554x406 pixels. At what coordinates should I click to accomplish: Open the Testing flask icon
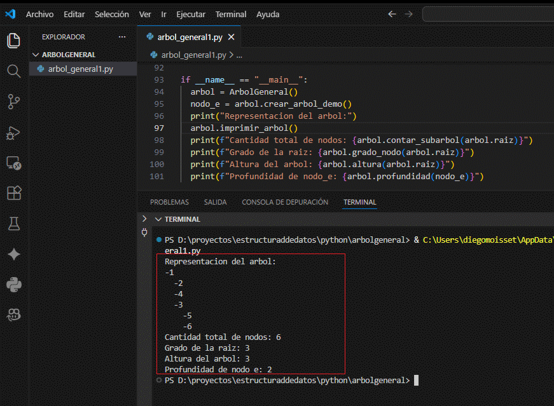(13, 224)
